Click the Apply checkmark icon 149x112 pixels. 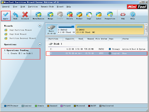pyautogui.click(x=6, y=15)
